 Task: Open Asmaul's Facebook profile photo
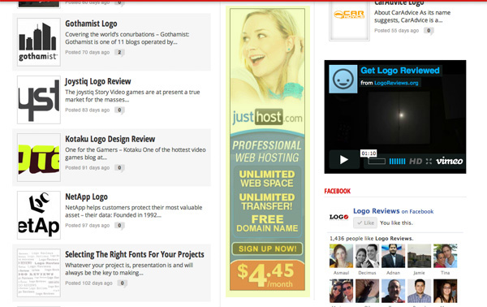[x=341, y=256]
